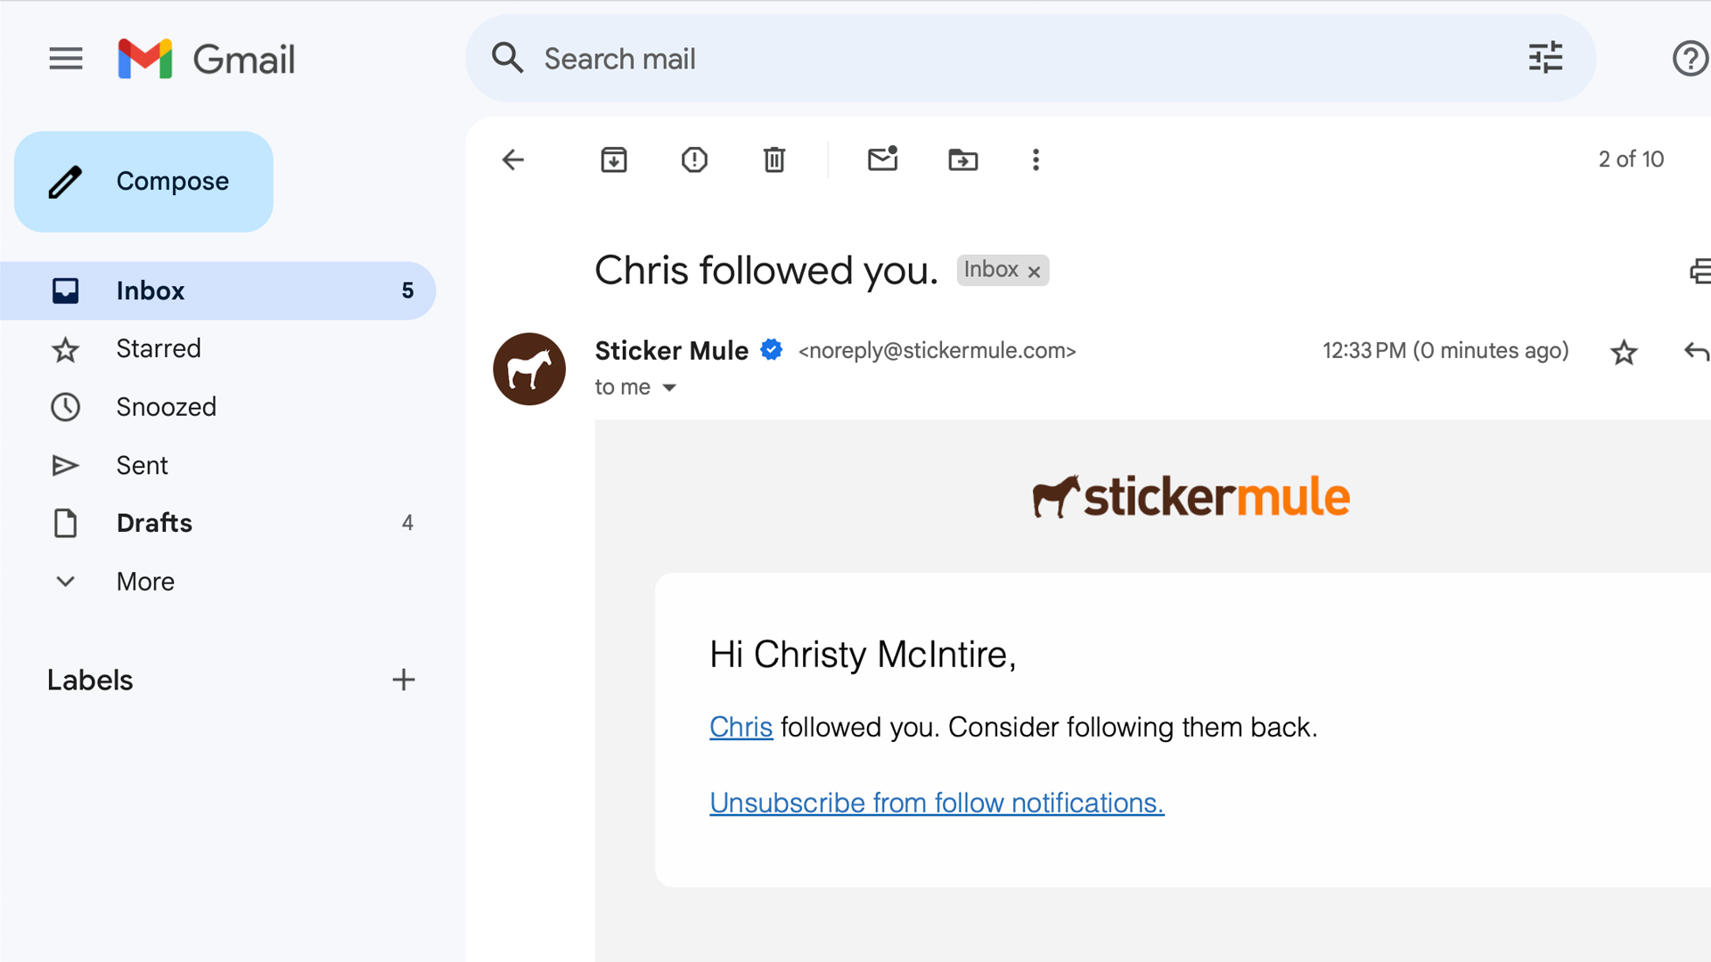Report this email as spam

(x=694, y=160)
